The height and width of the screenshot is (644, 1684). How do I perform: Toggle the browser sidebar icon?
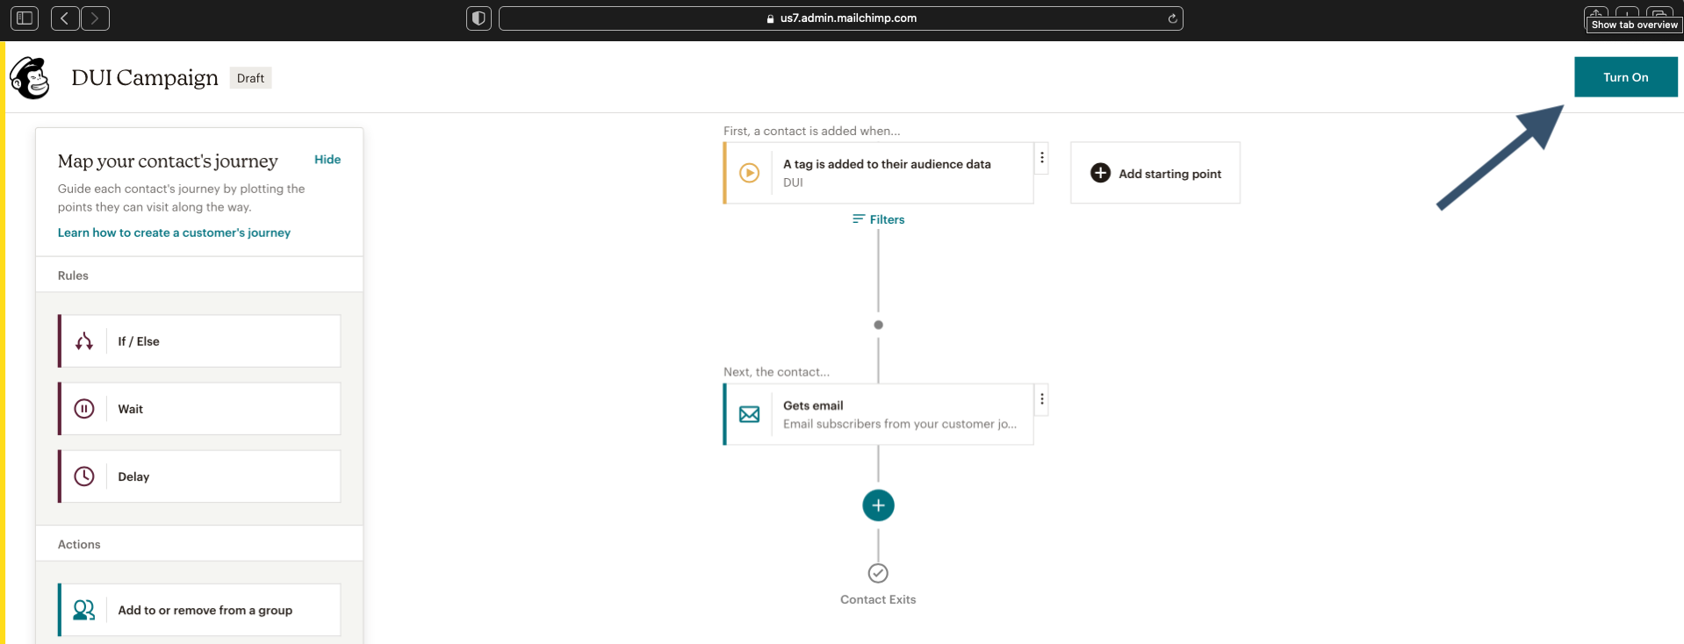pos(25,18)
